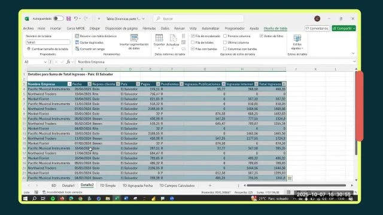Open the Repres cliente filter dropdown
Image resolution: width=383 pixels, height=215 pixels.
(x=118, y=84)
